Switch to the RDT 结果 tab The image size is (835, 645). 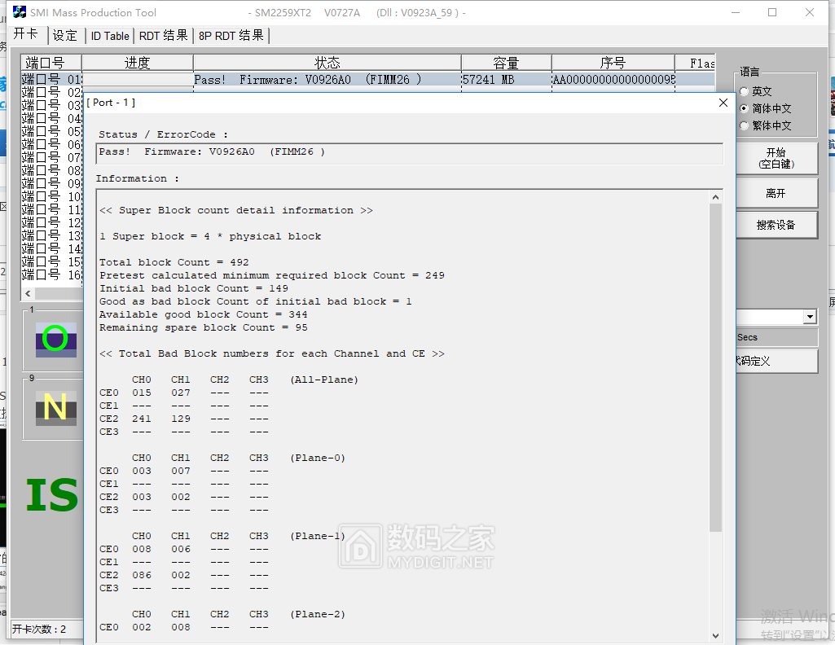164,36
